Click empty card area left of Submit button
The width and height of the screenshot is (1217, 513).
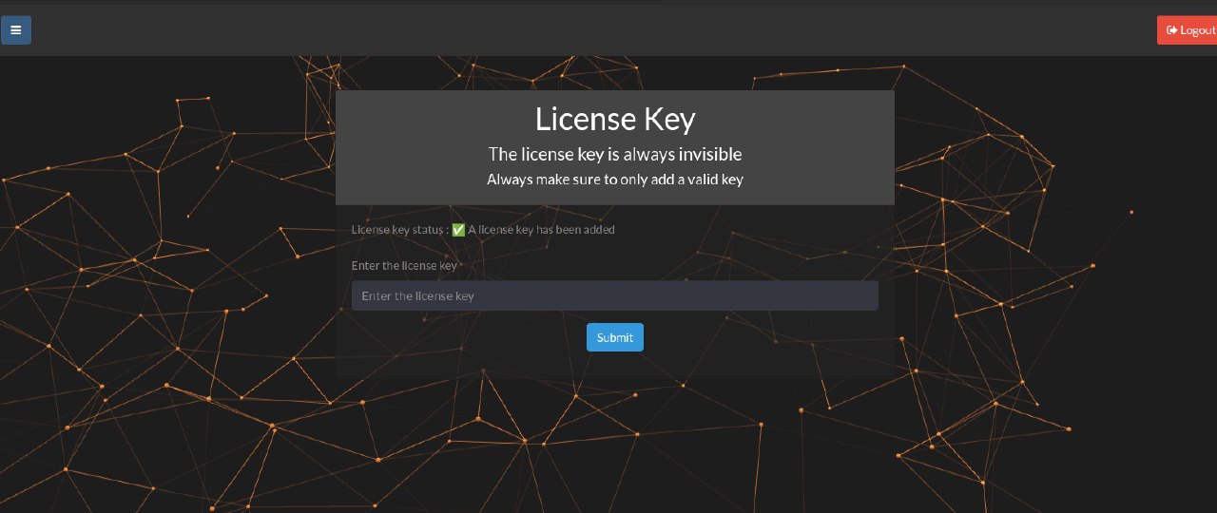tap(456, 337)
